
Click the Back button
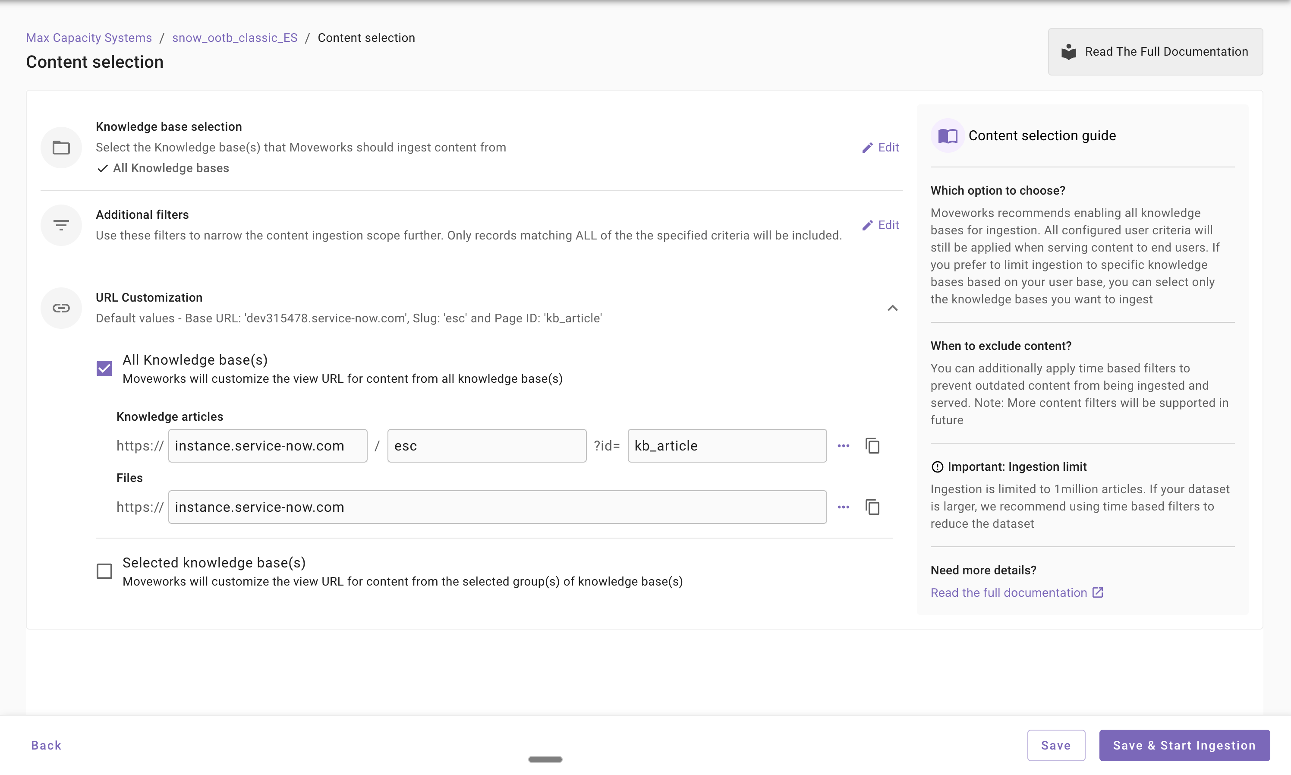47,746
